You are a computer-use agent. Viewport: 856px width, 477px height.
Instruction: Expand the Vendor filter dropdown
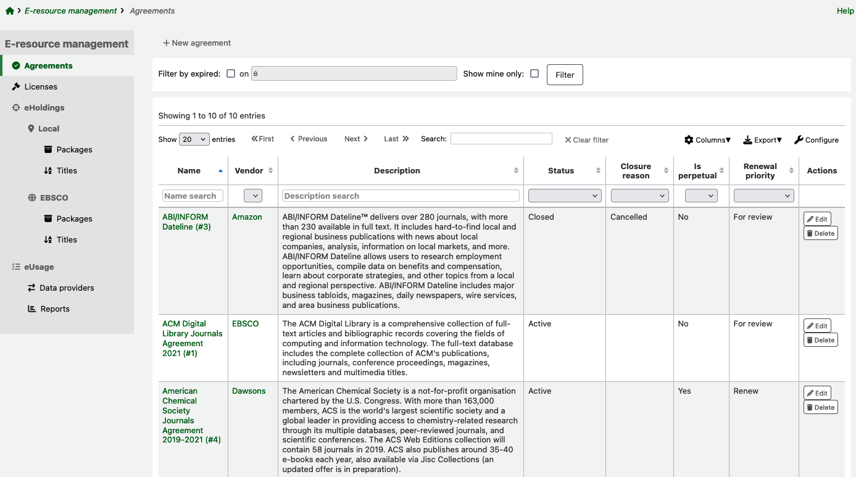pyautogui.click(x=252, y=195)
